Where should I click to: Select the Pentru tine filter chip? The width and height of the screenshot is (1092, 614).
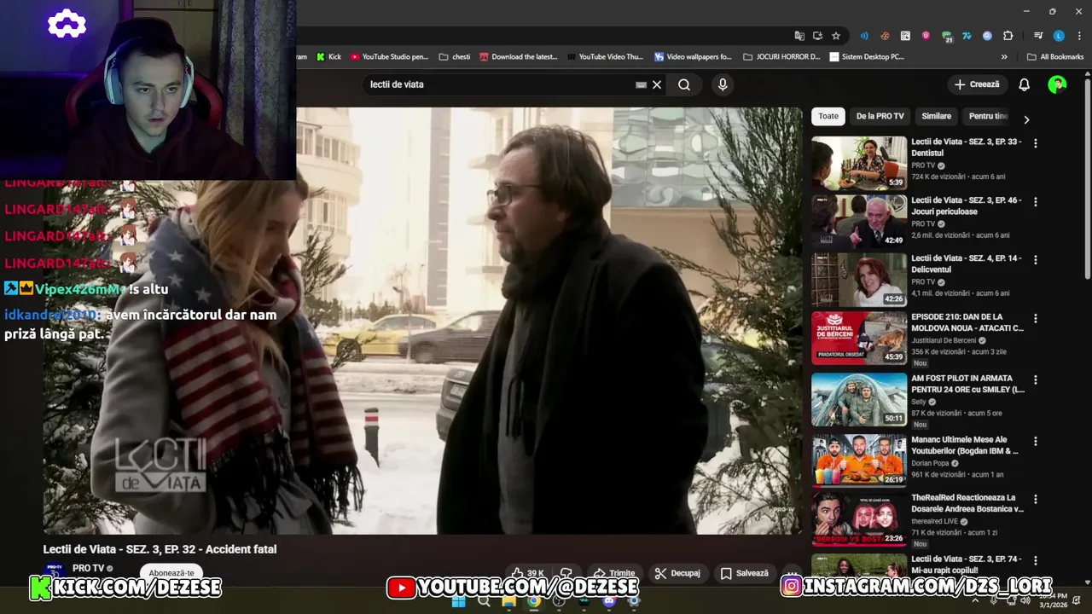pos(988,116)
